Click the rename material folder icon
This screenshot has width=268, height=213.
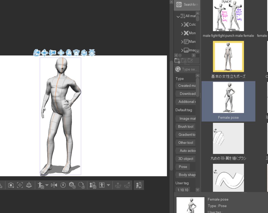click(x=190, y=60)
